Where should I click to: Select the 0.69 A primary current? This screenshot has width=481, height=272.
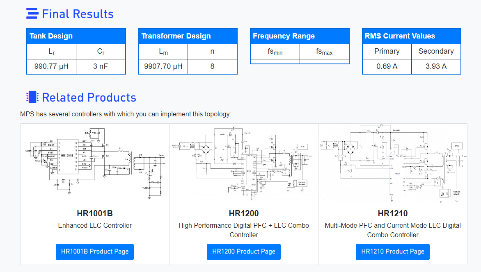[x=387, y=66]
